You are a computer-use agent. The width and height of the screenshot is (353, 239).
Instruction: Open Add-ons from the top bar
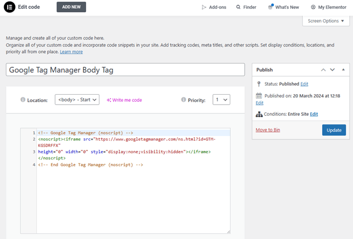214,7
